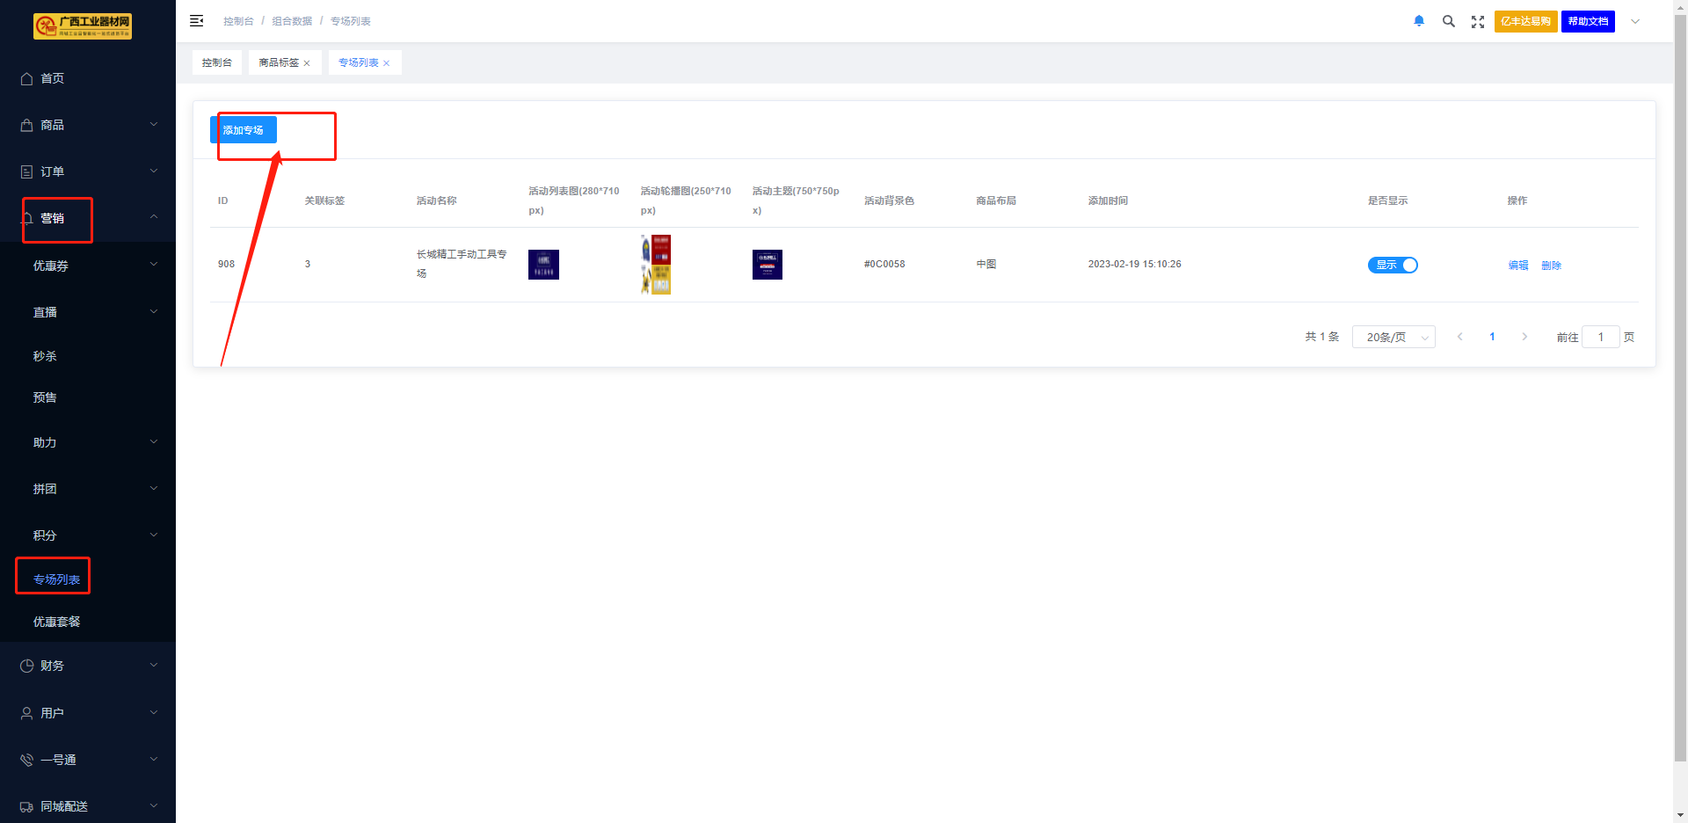Image resolution: width=1688 pixels, height=823 pixels.
Task: Close the 商品标签 tab
Action: 307,63
